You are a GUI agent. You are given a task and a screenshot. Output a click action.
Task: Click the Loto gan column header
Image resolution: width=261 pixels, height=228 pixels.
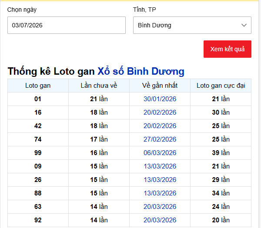click(x=38, y=86)
